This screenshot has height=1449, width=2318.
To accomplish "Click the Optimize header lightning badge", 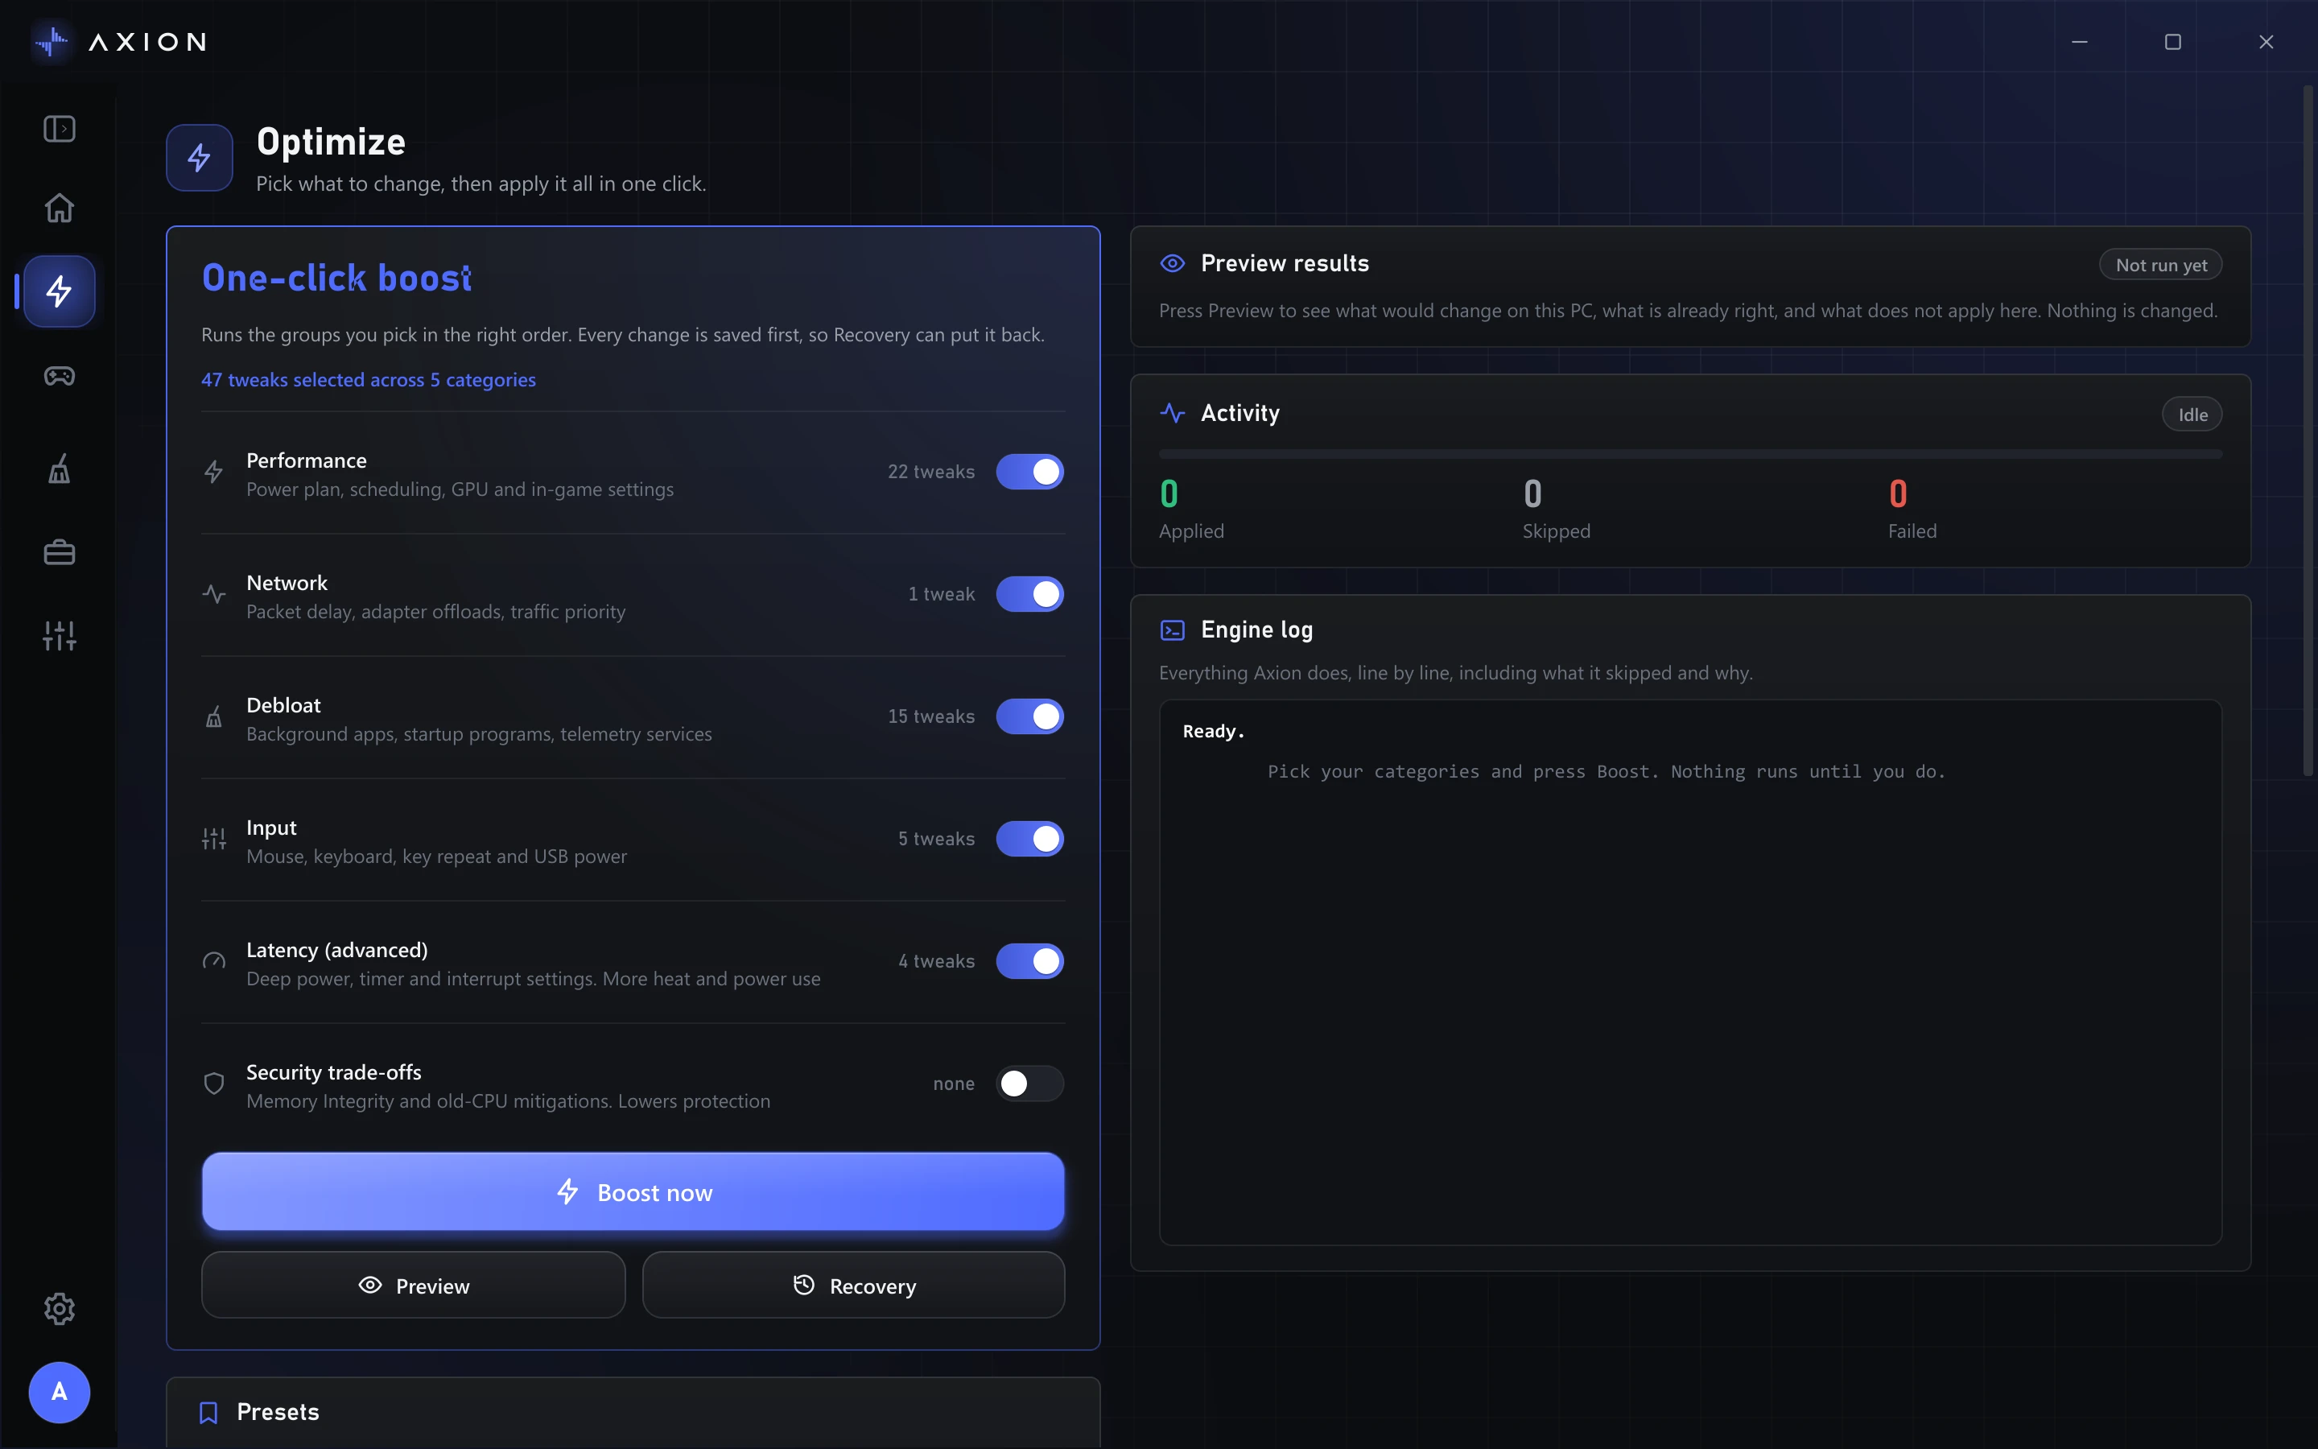I will [200, 157].
